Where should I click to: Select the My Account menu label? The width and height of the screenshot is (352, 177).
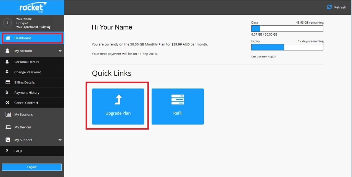(x=23, y=51)
